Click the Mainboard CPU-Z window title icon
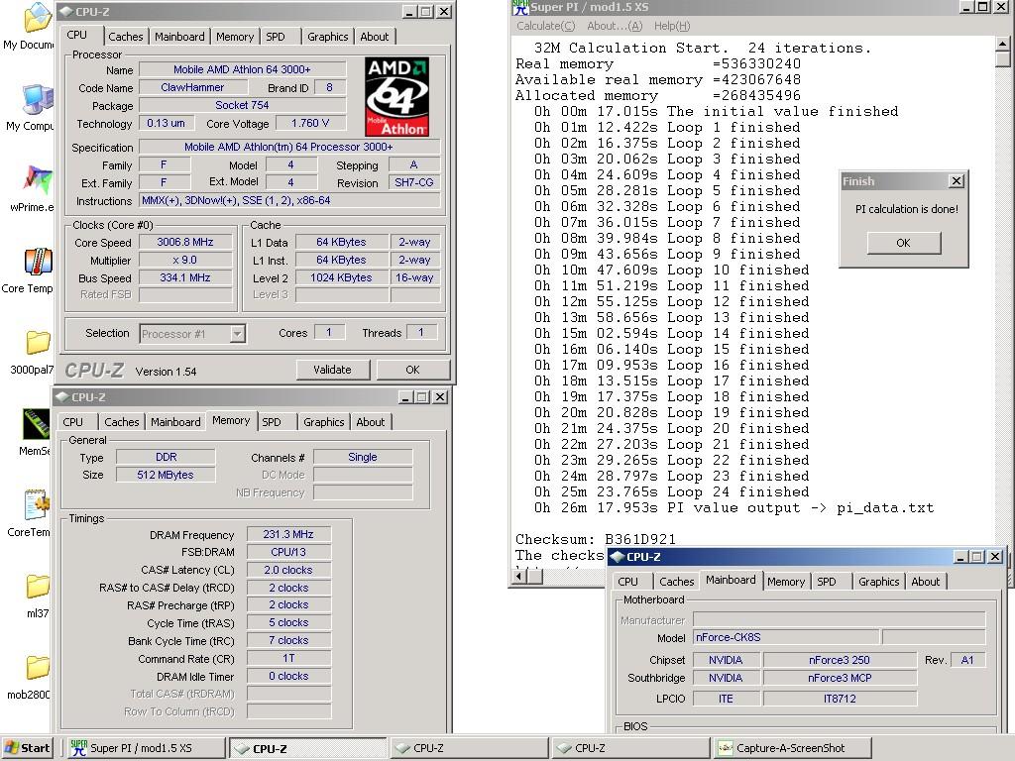Viewport: 1015px width, 761px height. pyautogui.click(x=618, y=557)
